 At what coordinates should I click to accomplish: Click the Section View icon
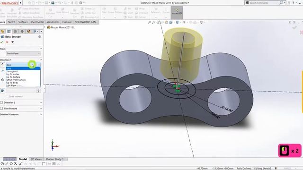tap(166, 22)
